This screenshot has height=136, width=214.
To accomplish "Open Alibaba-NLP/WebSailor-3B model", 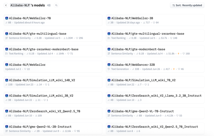I will click(155, 20).
